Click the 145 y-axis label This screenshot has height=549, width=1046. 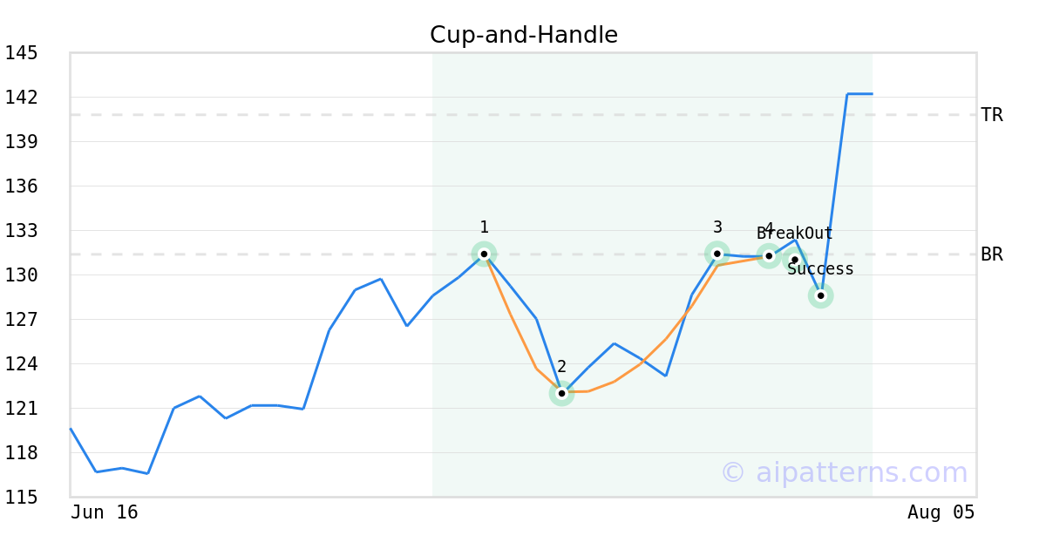coord(21,53)
